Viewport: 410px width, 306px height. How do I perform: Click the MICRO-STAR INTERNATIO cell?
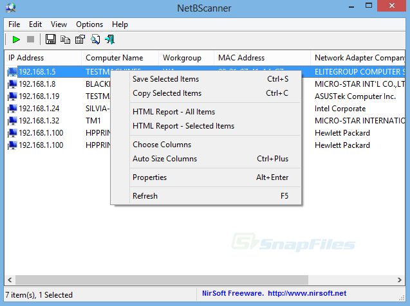(x=360, y=121)
